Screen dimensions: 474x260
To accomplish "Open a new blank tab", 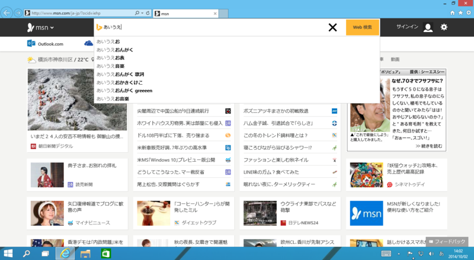I will point(223,14).
